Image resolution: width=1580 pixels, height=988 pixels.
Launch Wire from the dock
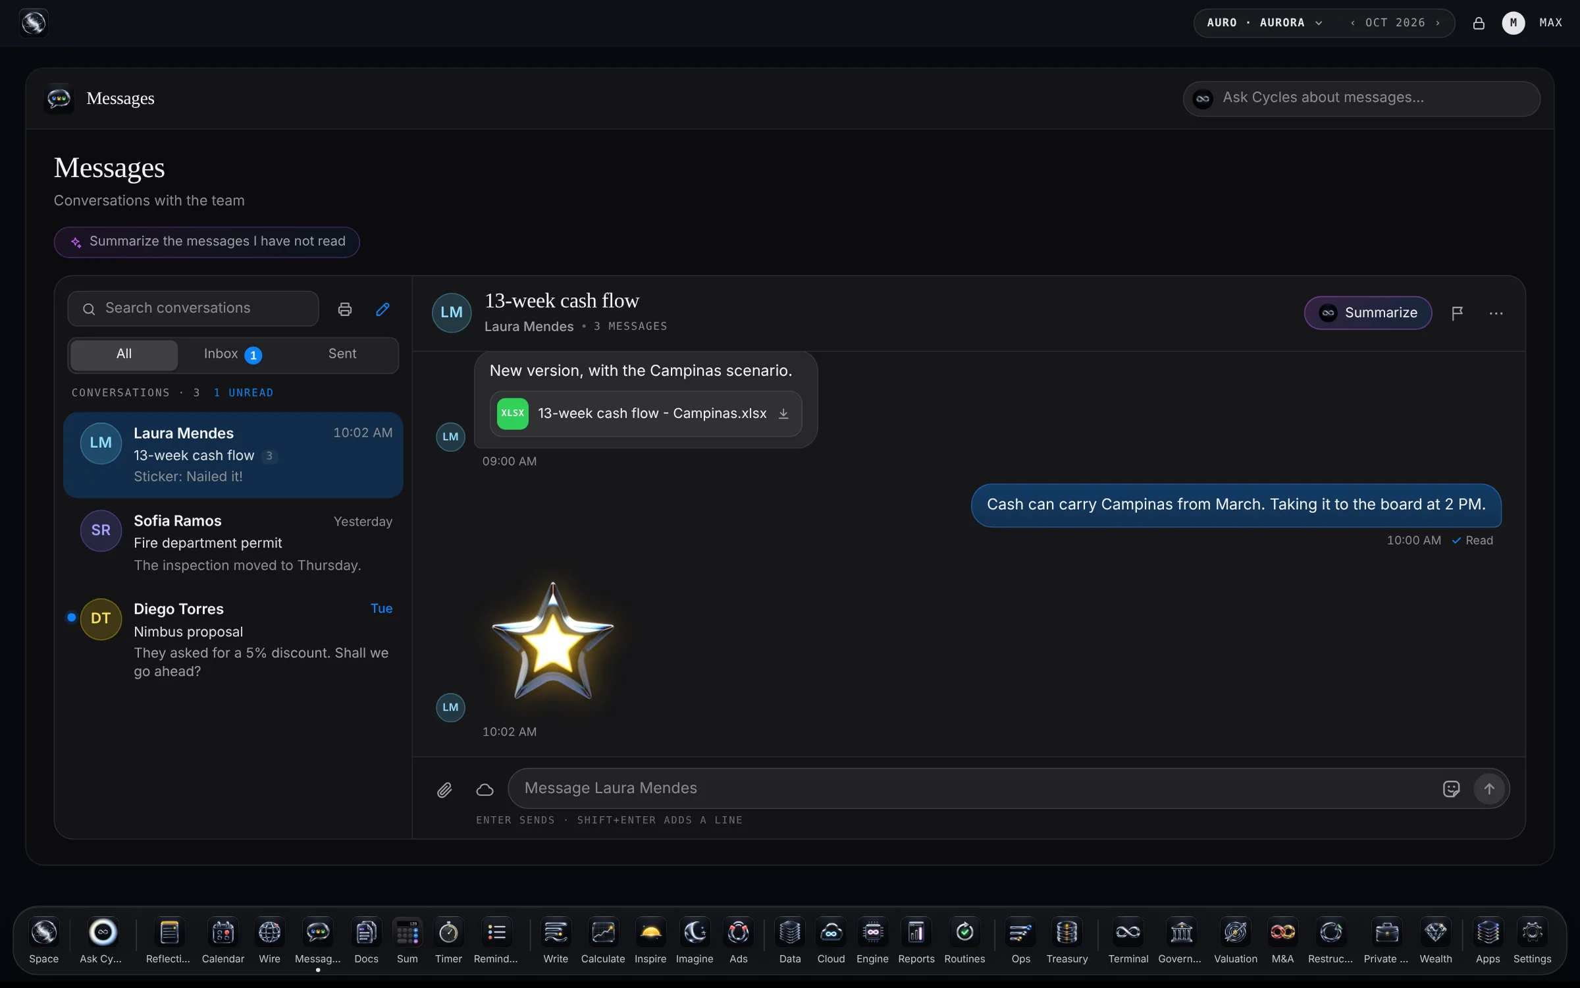click(x=269, y=941)
